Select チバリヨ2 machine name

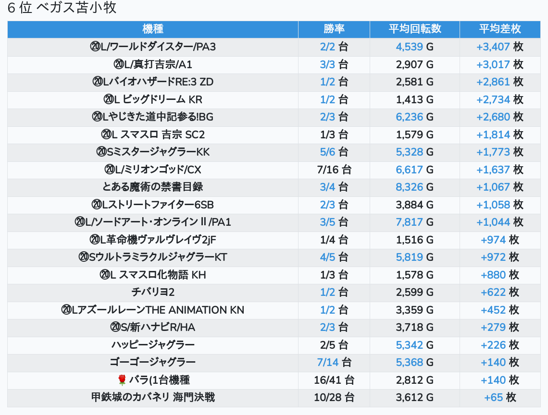[x=153, y=292]
